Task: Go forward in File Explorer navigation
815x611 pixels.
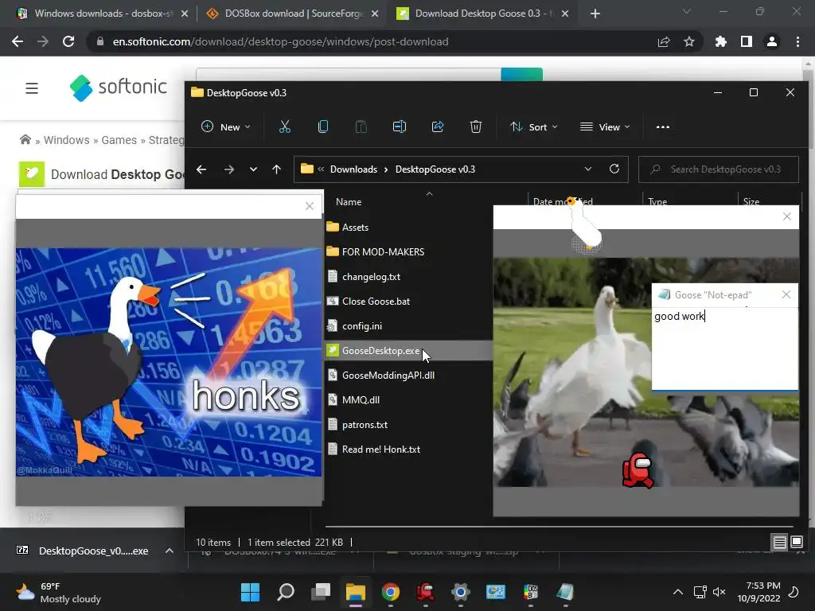Action: [228, 169]
